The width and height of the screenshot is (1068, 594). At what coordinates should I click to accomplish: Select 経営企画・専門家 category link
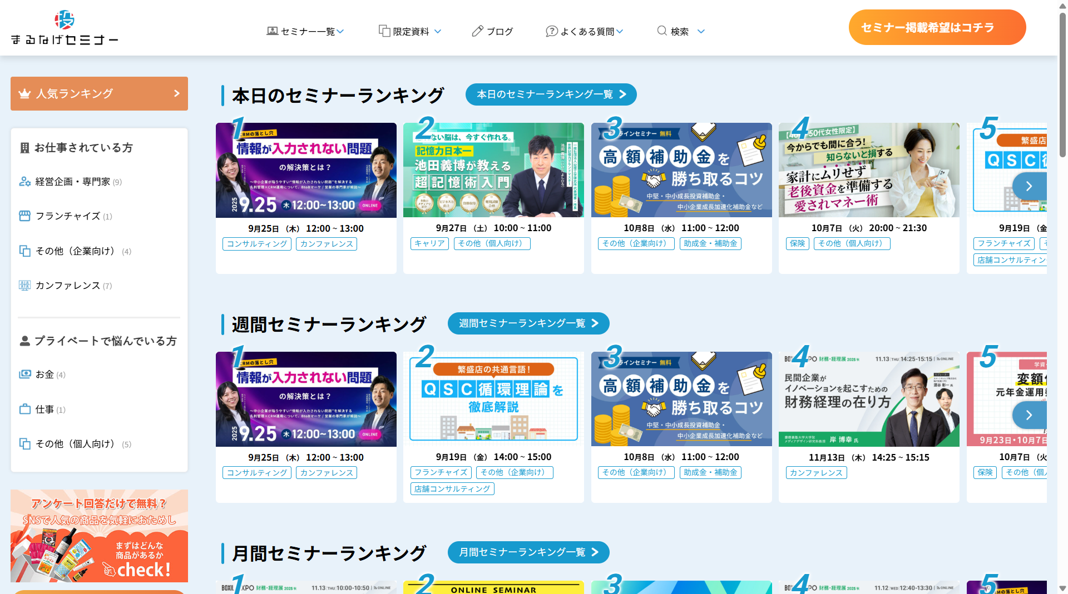[x=71, y=182]
